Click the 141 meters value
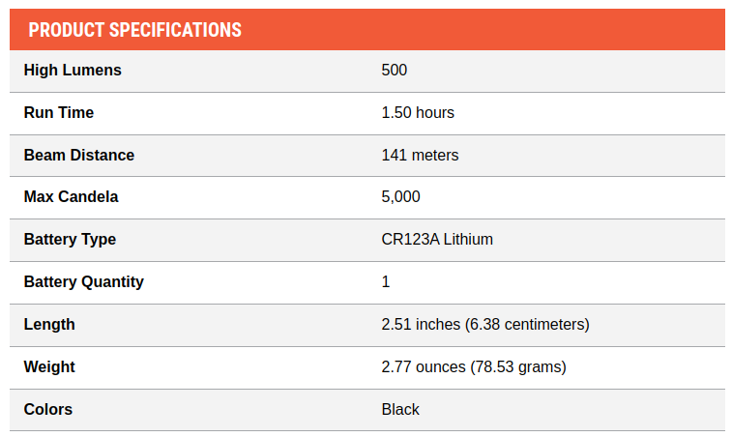 point(420,156)
